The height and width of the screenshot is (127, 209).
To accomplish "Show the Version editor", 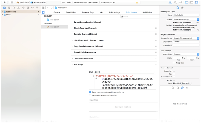I will (x=181, y=2).
